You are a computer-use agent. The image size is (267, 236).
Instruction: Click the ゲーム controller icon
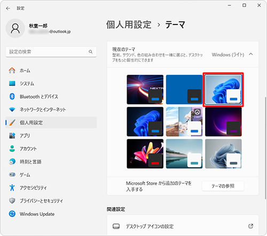pos(12,175)
